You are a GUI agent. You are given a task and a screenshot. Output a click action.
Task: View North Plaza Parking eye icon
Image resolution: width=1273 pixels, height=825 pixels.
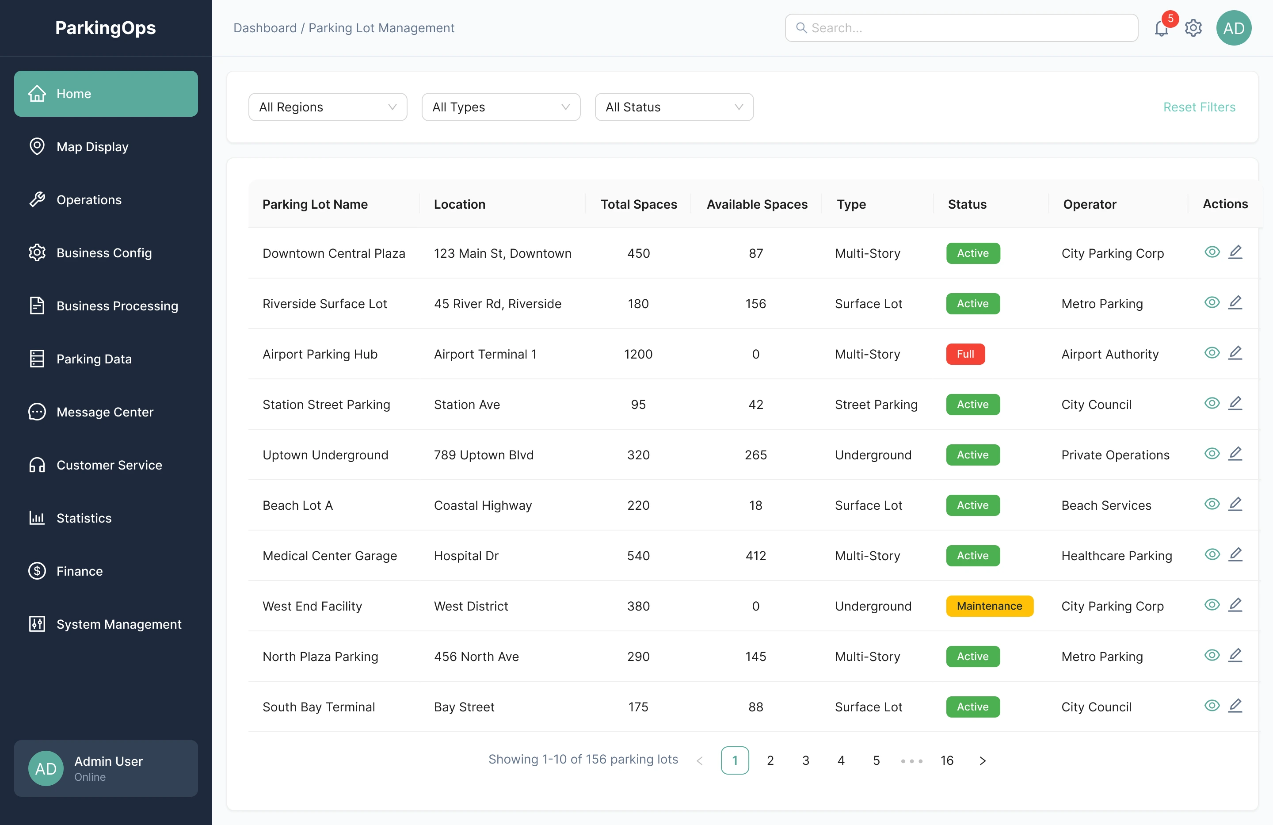pyautogui.click(x=1212, y=655)
